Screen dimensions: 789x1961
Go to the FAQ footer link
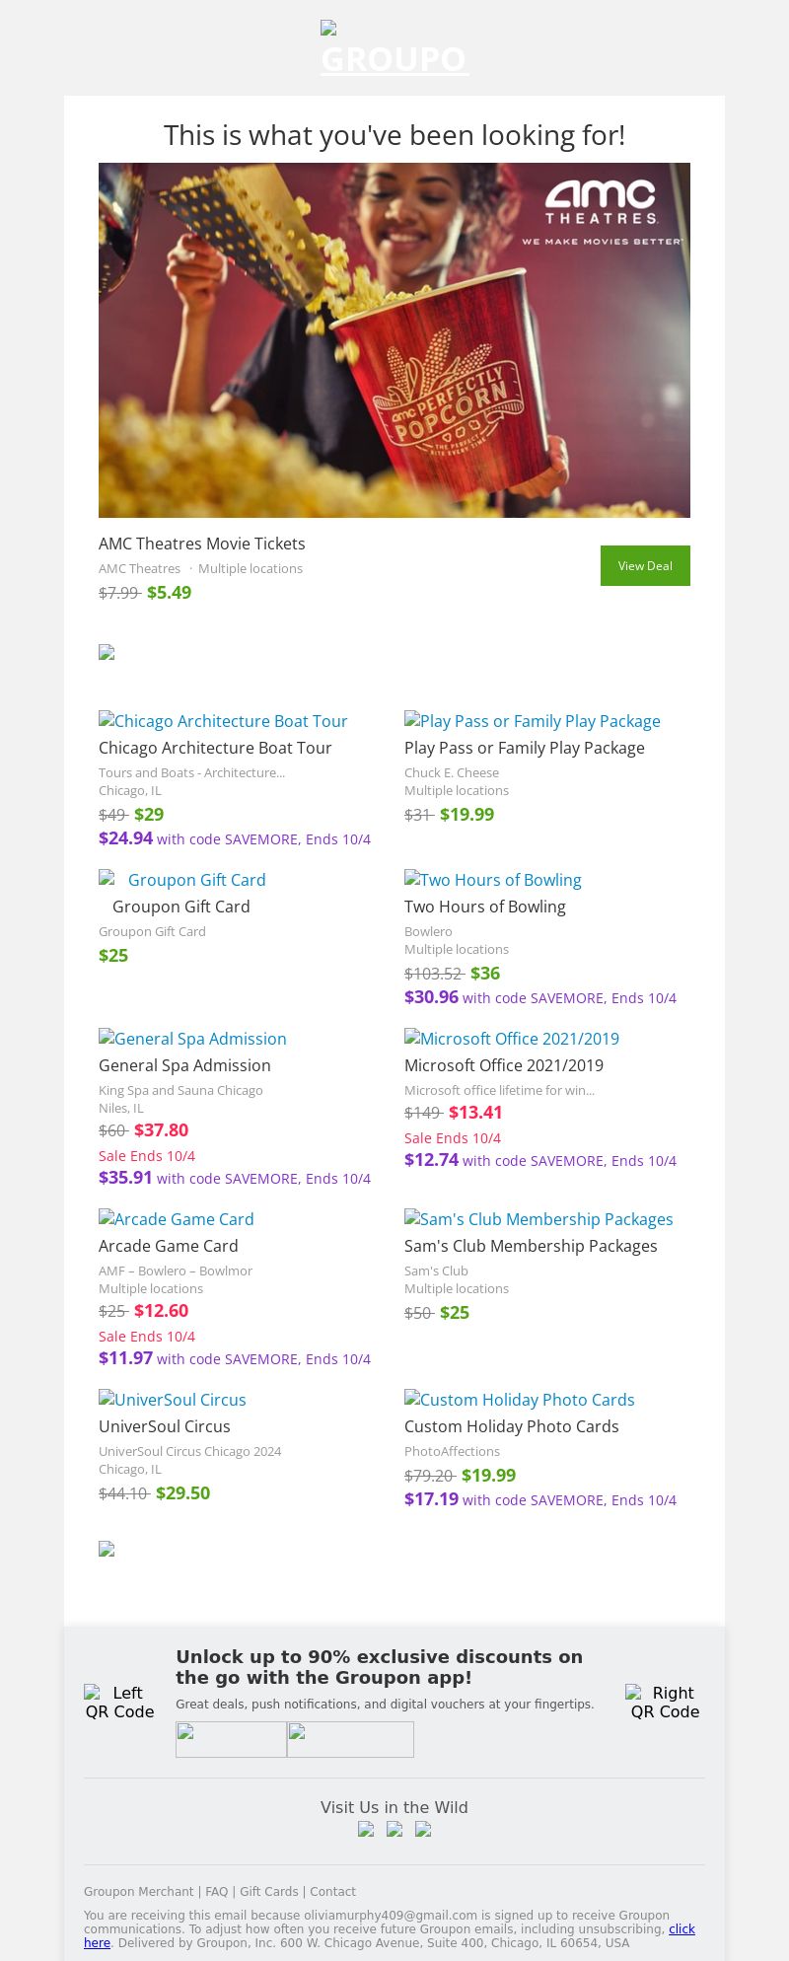(216, 1891)
